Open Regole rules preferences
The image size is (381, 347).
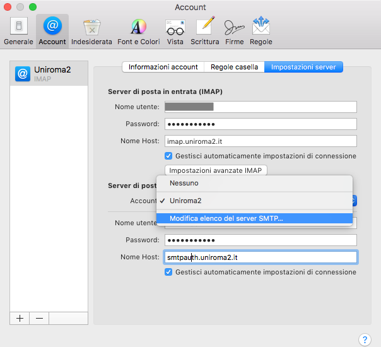[261, 31]
